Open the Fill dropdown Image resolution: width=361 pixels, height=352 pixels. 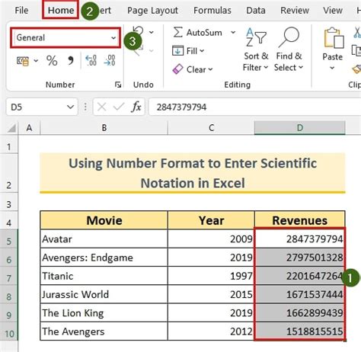tap(188, 51)
